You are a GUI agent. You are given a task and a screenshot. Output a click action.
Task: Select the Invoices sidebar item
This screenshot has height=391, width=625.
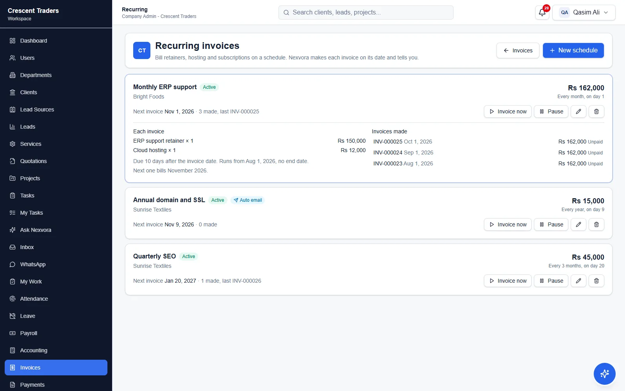pos(56,368)
